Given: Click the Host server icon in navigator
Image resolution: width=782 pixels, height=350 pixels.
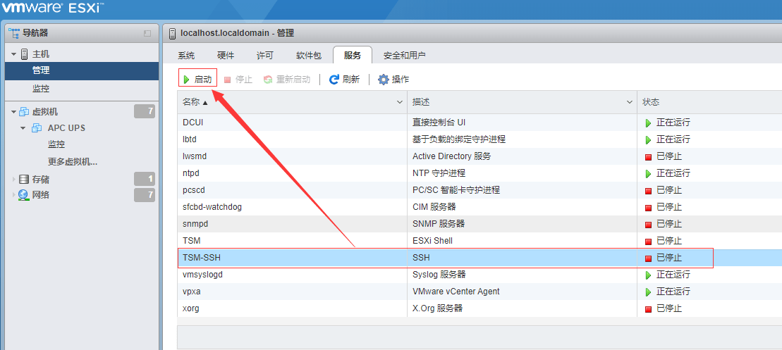Looking at the screenshot, I should 25,54.
